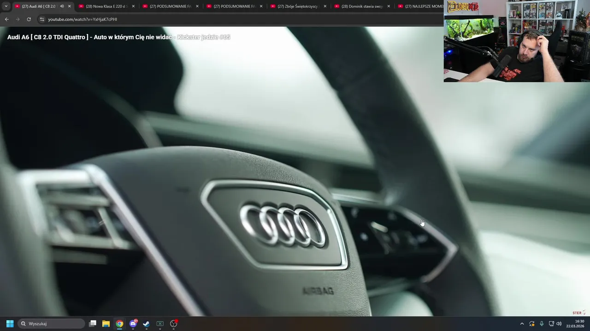Click the sync status icon in system tray
The image size is (590, 331).
(532, 324)
